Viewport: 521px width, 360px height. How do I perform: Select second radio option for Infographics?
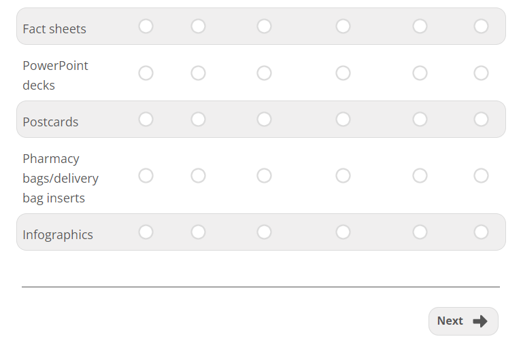[x=198, y=232]
